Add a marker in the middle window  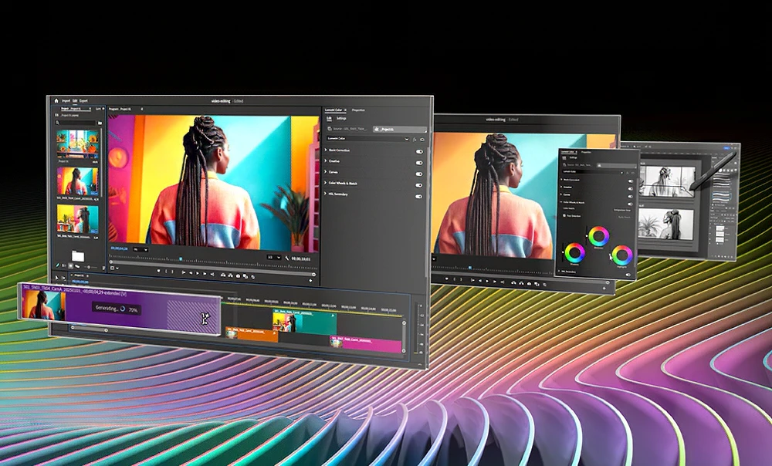[446, 279]
